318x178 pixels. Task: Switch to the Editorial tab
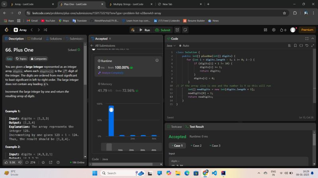[x=35, y=38]
